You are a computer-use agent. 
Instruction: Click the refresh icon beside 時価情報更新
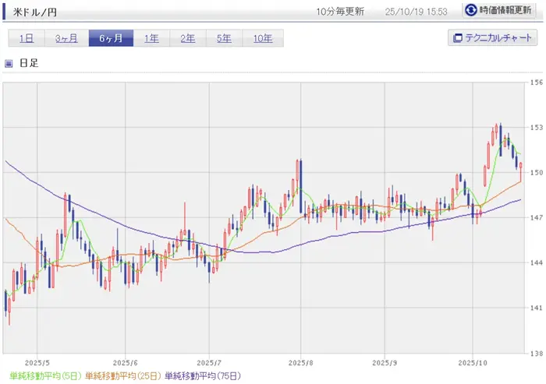pos(472,11)
